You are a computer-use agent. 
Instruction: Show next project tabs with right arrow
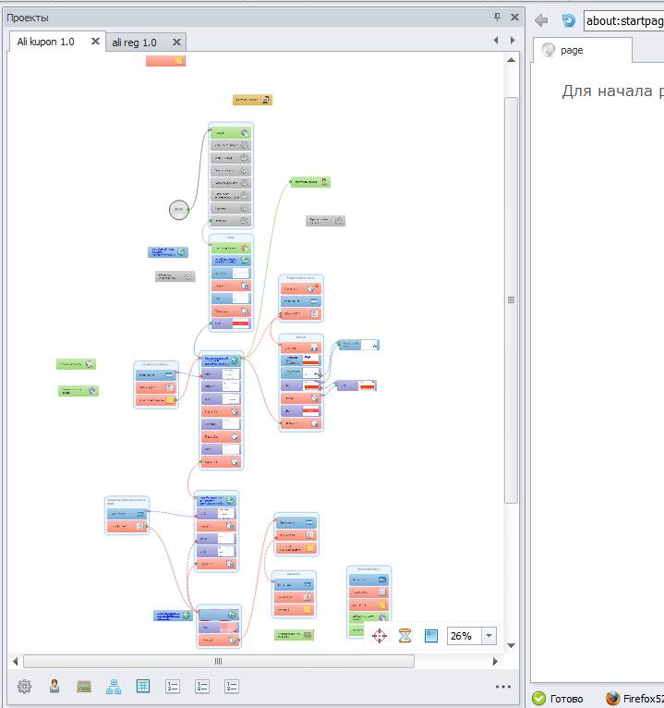click(x=513, y=40)
